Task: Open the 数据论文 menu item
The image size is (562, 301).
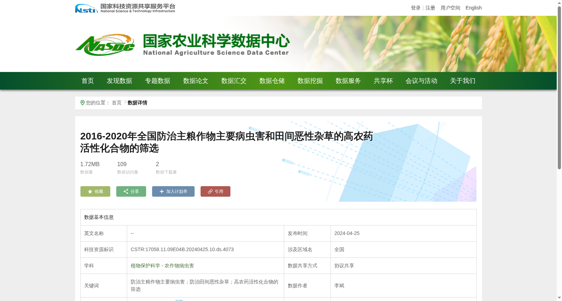Action: tap(196, 81)
